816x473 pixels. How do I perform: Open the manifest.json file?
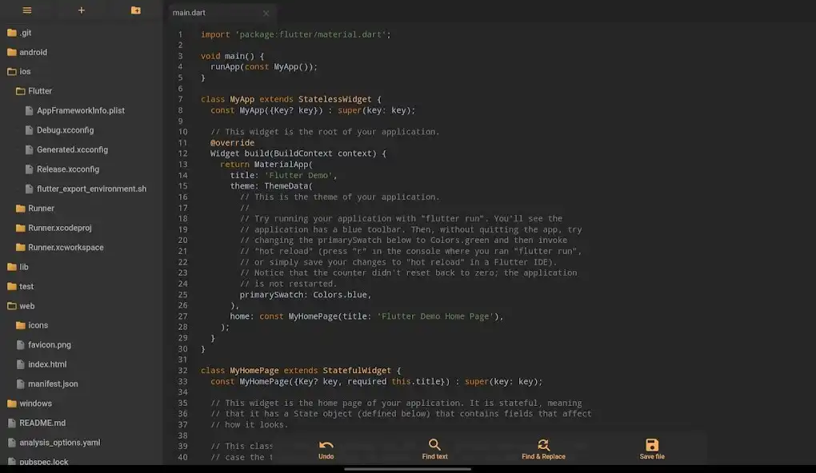click(x=52, y=384)
